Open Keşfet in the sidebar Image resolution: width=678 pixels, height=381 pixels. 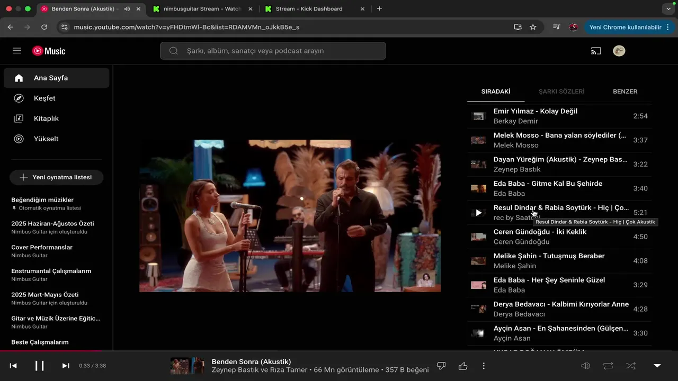(x=57, y=98)
